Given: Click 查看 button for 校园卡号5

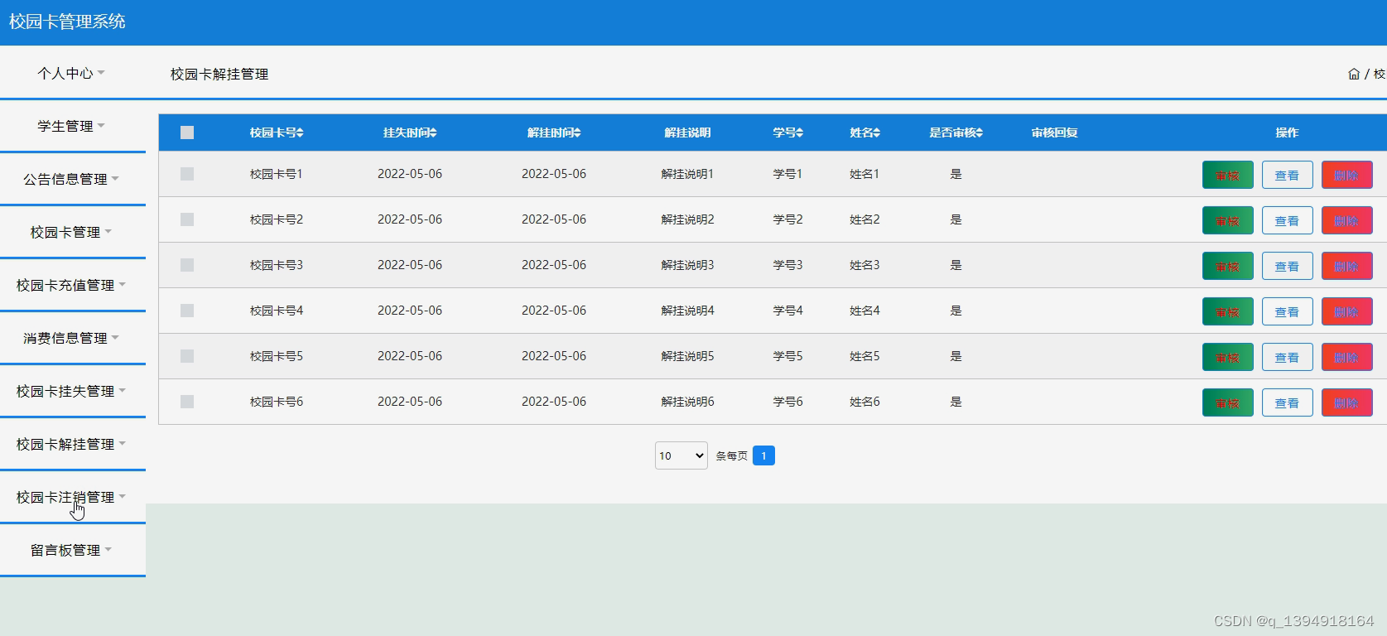Looking at the screenshot, I should click(1287, 357).
